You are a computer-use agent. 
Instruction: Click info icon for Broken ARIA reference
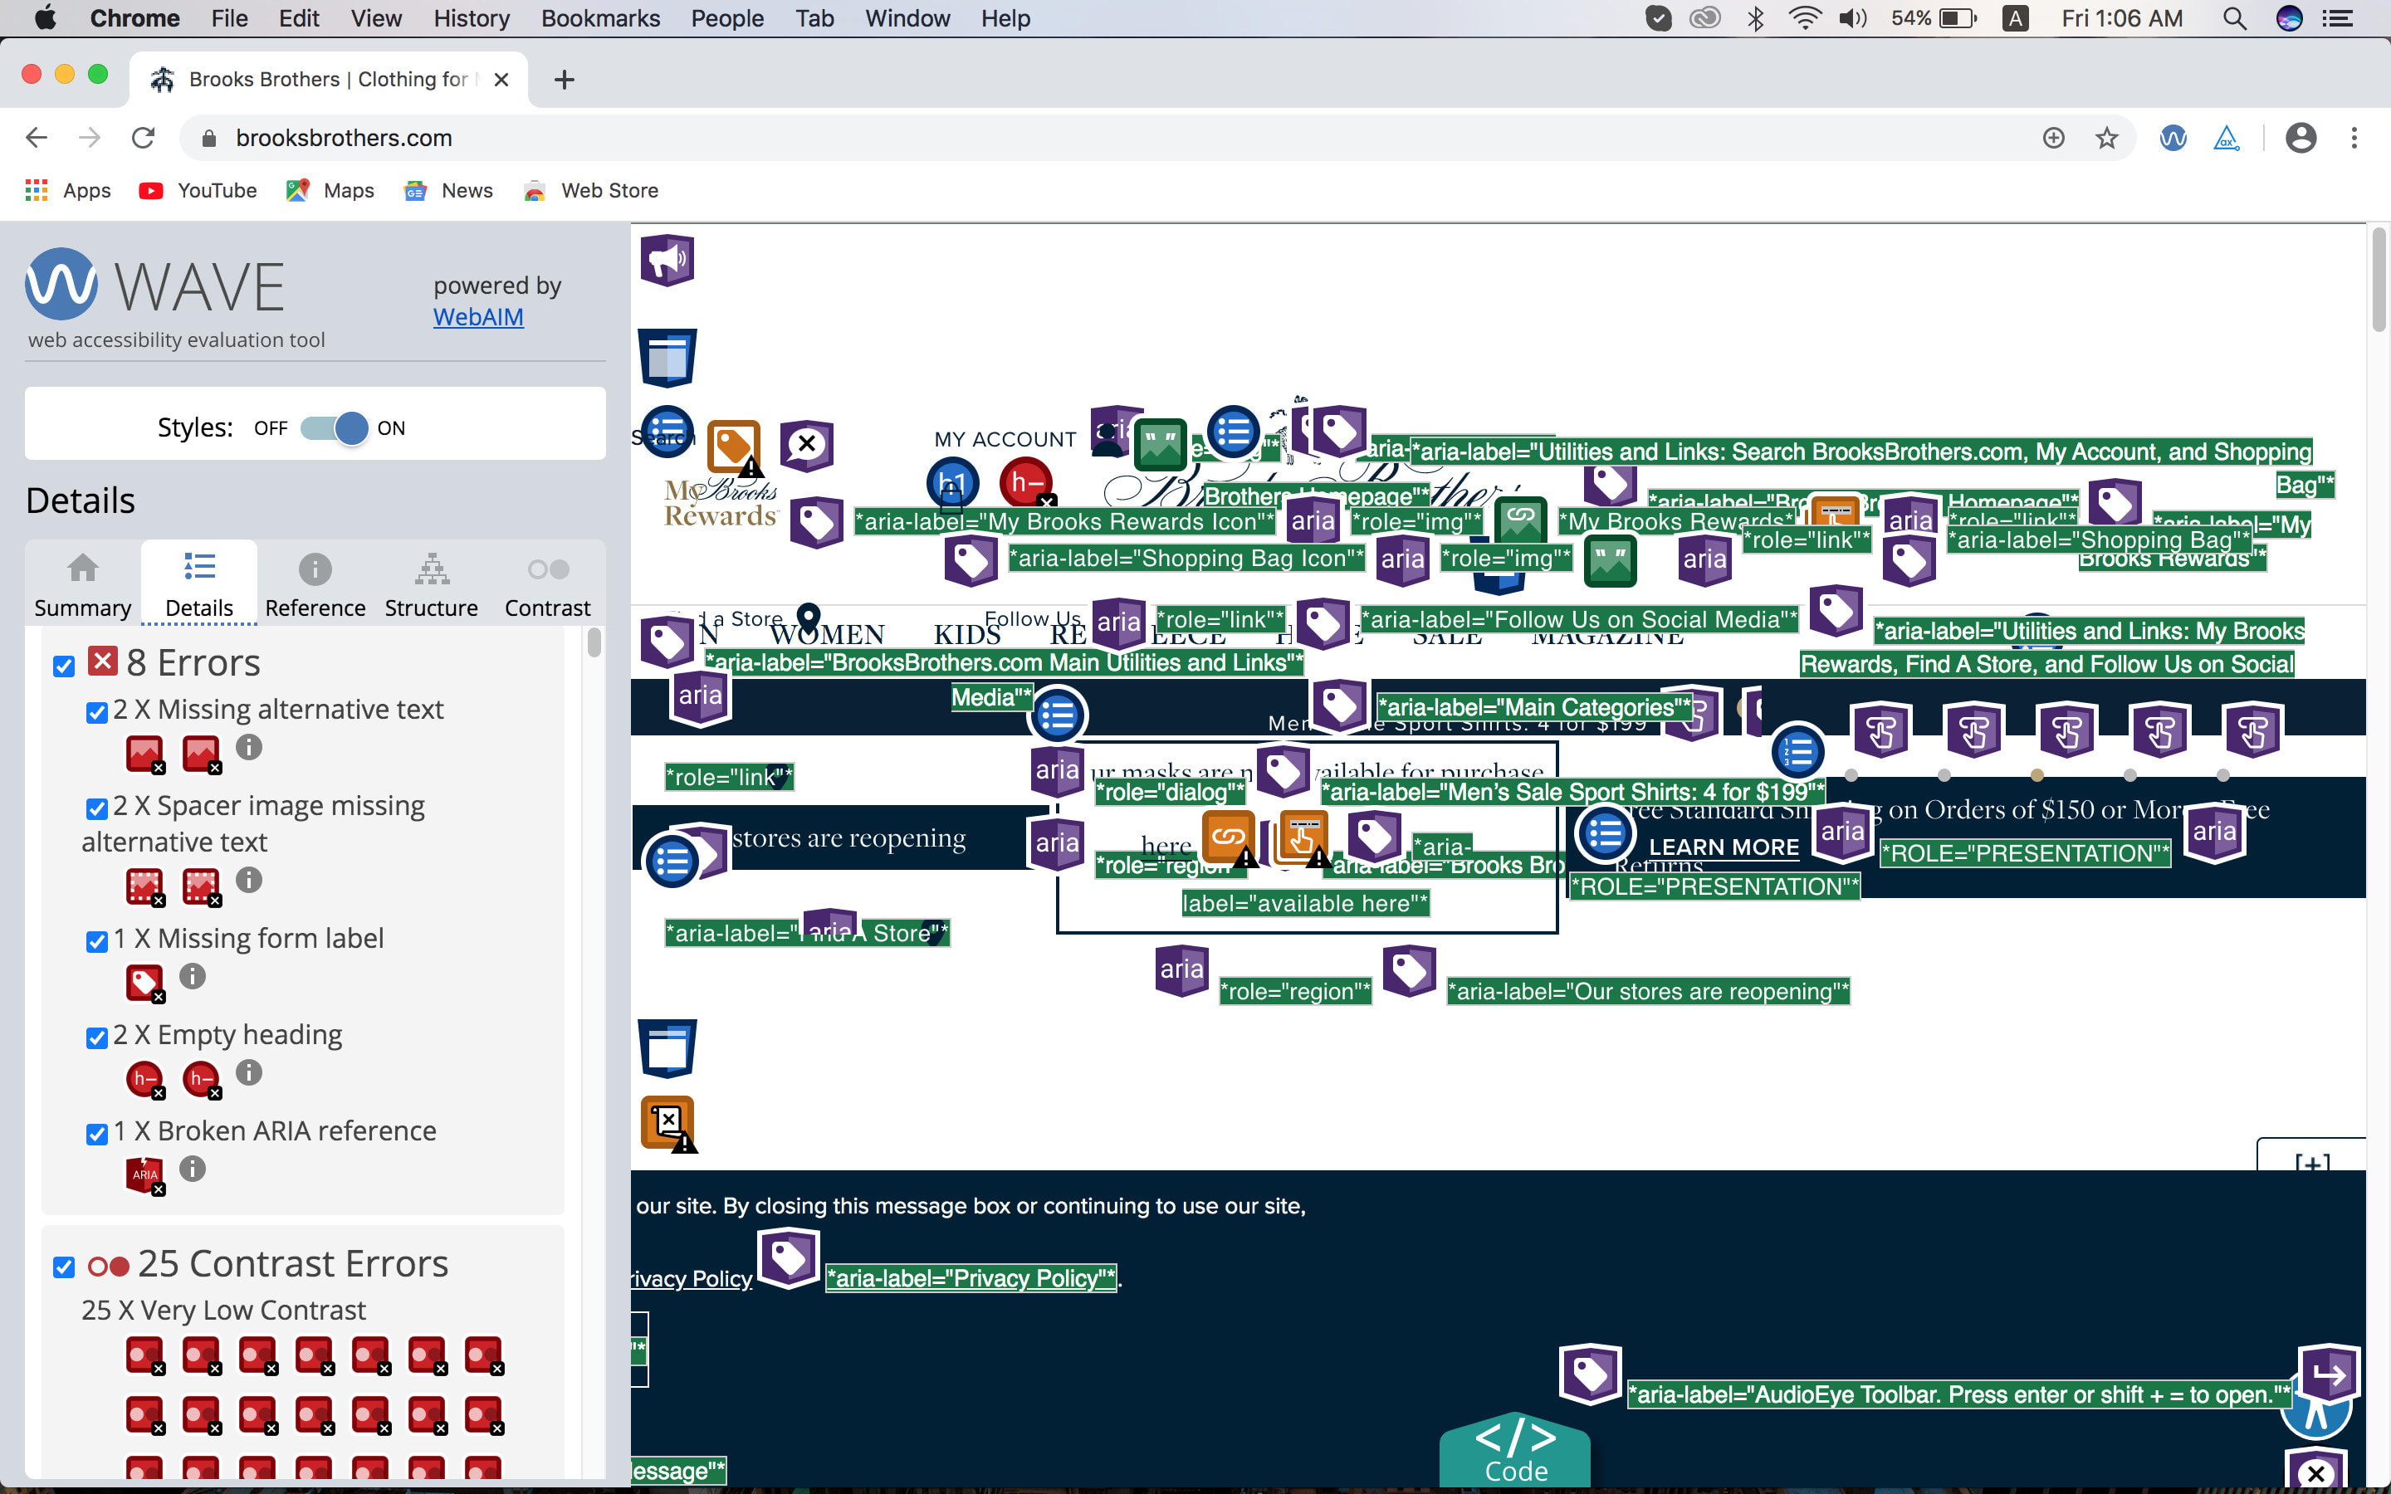tap(193, 1169)
